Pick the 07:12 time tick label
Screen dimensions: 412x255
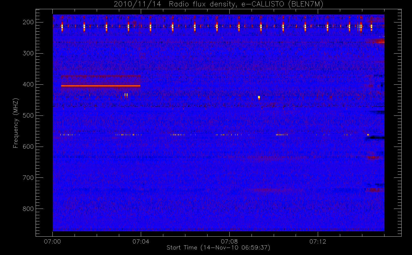tap(318, 241)
